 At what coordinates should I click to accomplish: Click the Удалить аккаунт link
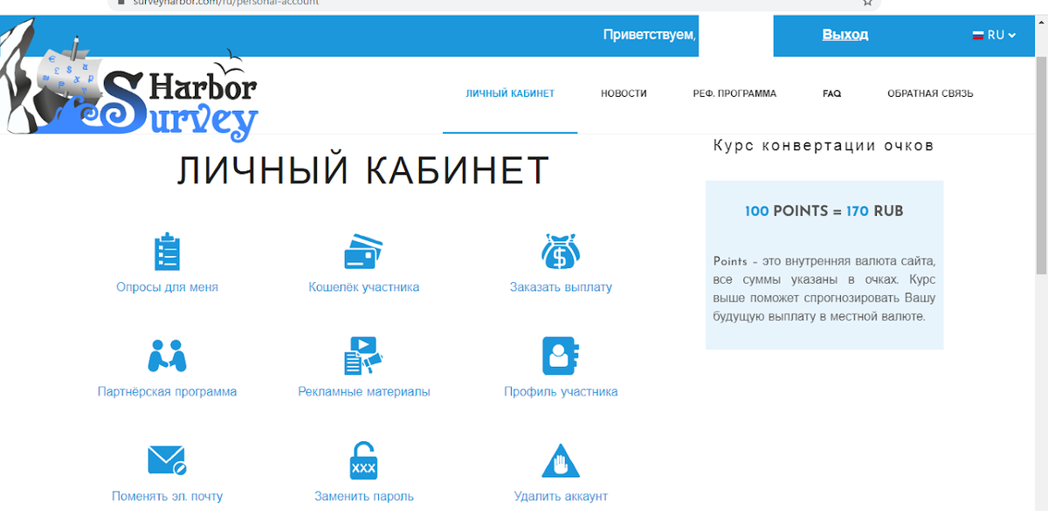click(561, 496)
